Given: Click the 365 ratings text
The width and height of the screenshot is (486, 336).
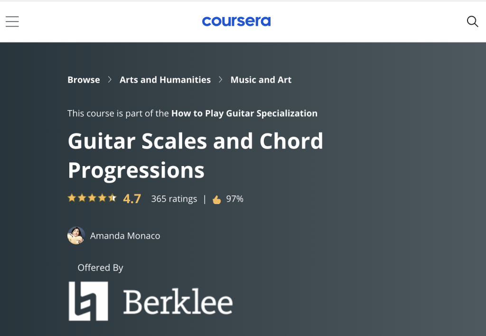Looking at the screenshot, I should [x=174, y=199].
